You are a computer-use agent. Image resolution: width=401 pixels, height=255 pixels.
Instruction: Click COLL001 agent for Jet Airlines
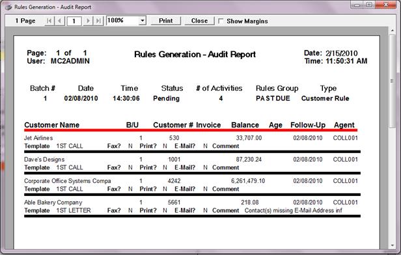pos(345,138)
